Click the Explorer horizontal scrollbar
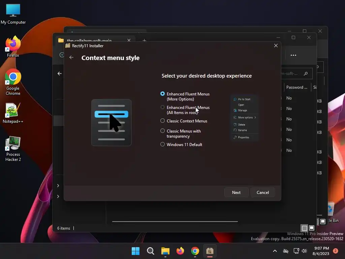This screenshot has width=345, height=259. tap(175, 221)
